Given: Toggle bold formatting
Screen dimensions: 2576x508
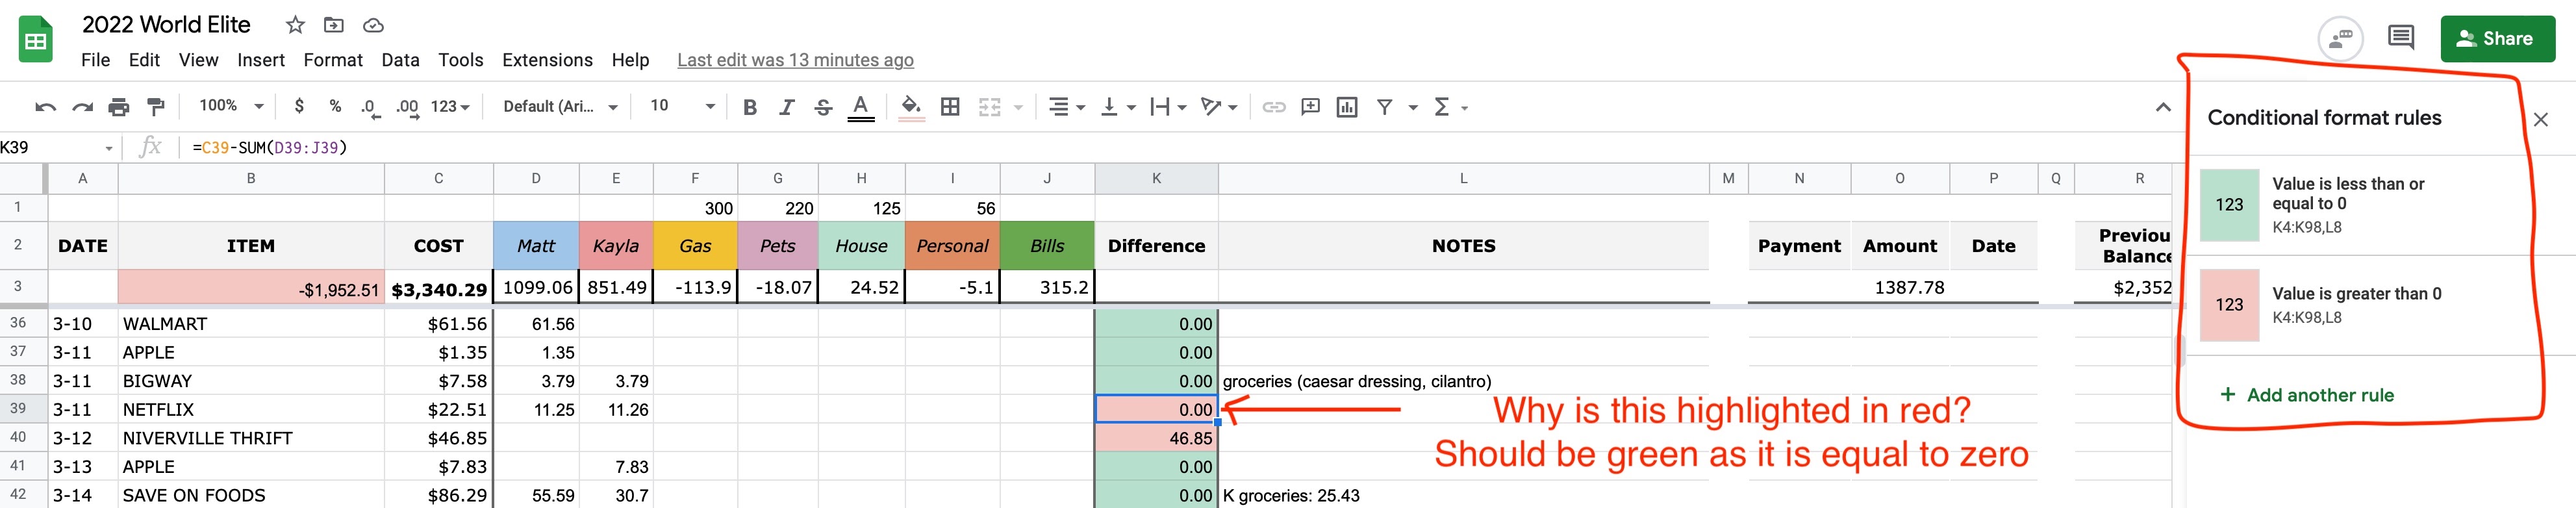Looking at the screenshot, I should pyautogui.click(x=750, y=107).
